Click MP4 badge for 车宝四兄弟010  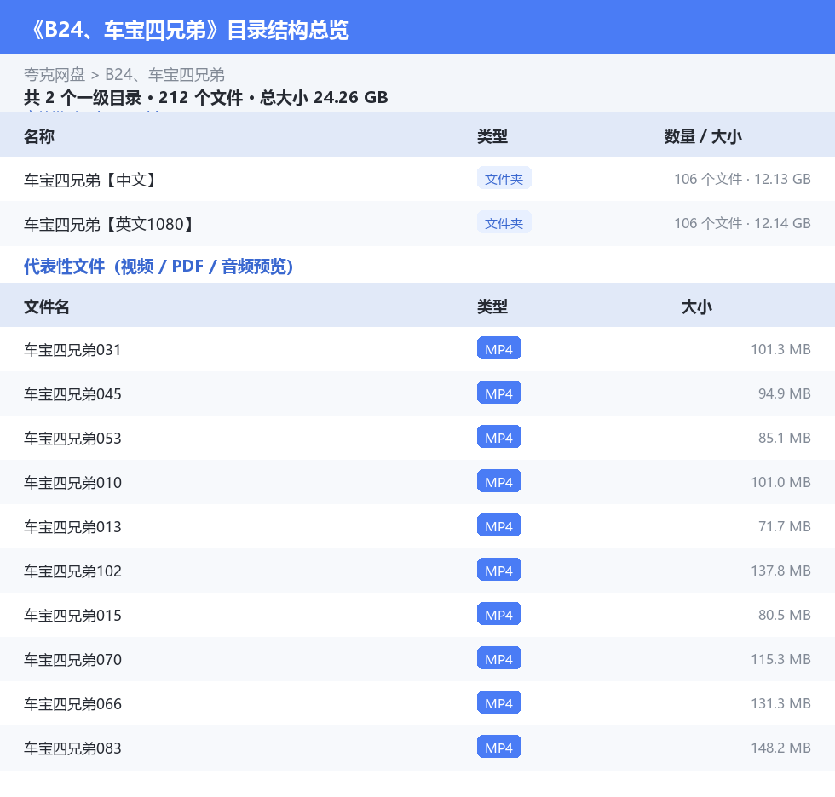tap(499, 481)
